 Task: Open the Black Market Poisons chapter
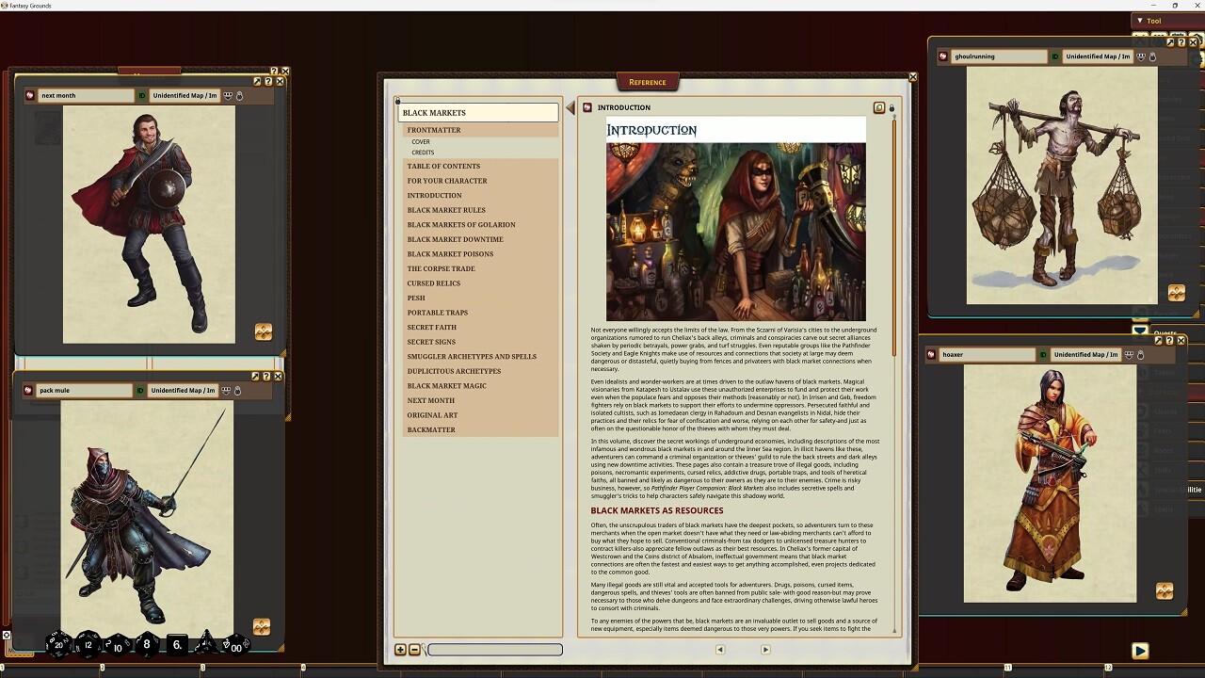(450, 253)
